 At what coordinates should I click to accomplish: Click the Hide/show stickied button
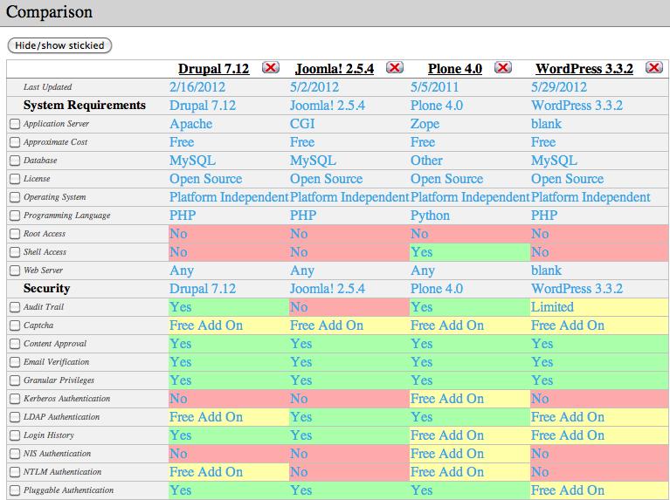click(x=59, y=45)
